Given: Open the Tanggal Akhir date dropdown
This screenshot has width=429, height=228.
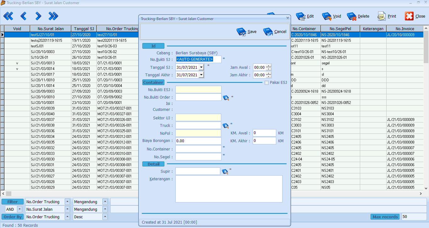Looking at the screenshot, I should pos(201,75).
